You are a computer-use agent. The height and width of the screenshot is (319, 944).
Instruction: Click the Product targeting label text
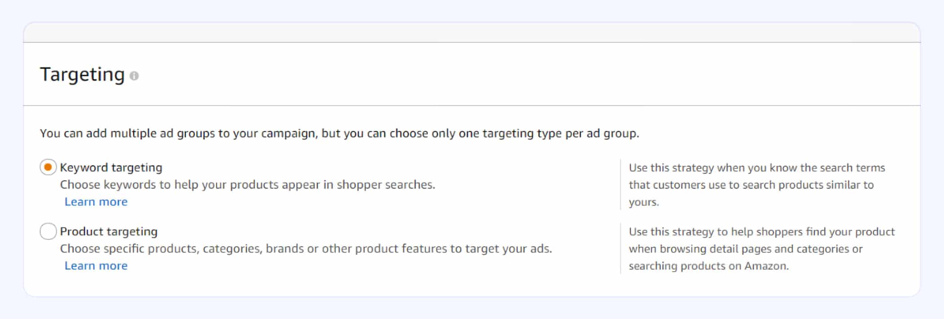tap(109, 232)
